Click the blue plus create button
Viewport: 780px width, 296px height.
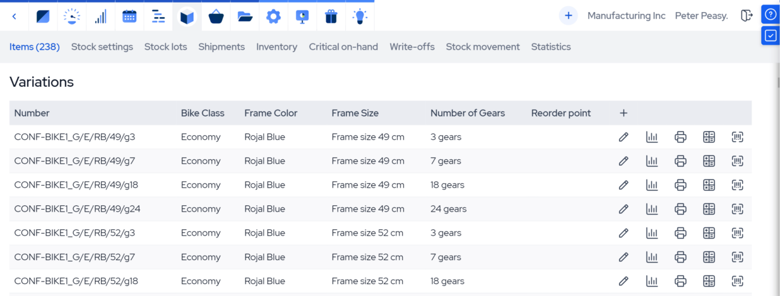(568, 16)
